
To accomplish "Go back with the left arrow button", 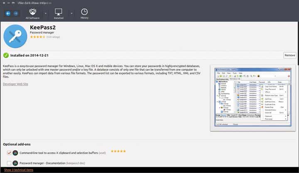I will click(8, 14).
